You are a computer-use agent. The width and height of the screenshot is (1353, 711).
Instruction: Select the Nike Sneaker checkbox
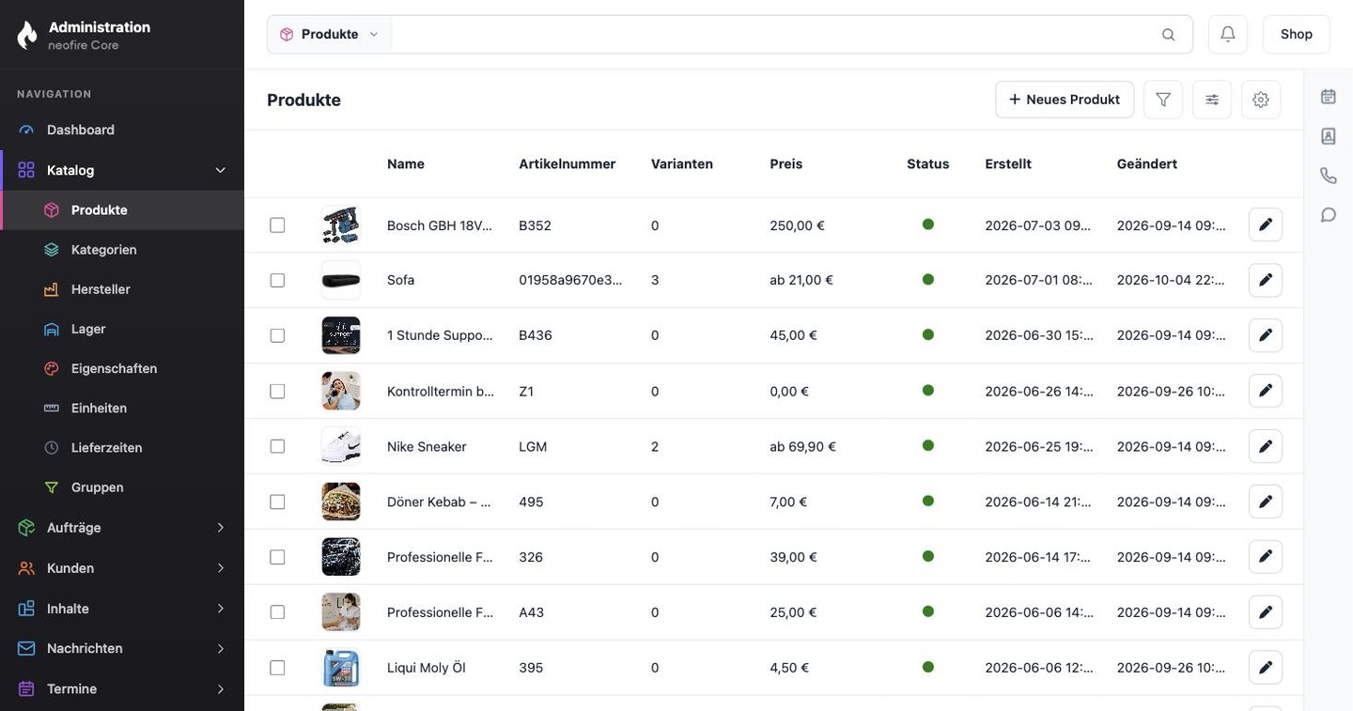(277, 446)
